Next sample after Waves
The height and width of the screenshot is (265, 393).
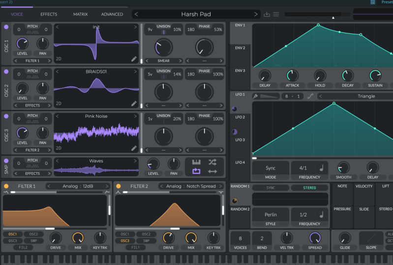coord(135,161)
